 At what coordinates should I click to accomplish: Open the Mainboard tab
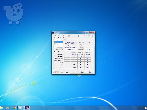point(65,36)
